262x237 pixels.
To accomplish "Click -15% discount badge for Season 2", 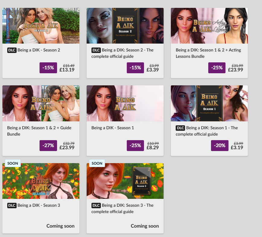I will pyautogui.click(x=48, y=68).
